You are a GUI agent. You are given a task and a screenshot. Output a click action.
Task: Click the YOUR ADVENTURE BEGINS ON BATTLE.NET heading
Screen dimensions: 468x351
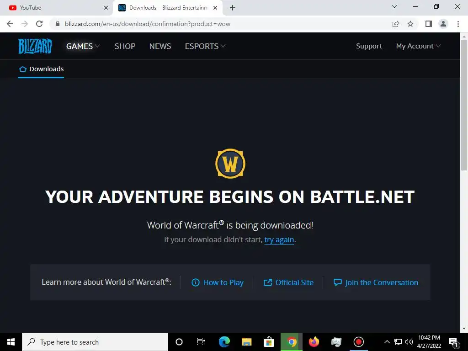[230, 197]
